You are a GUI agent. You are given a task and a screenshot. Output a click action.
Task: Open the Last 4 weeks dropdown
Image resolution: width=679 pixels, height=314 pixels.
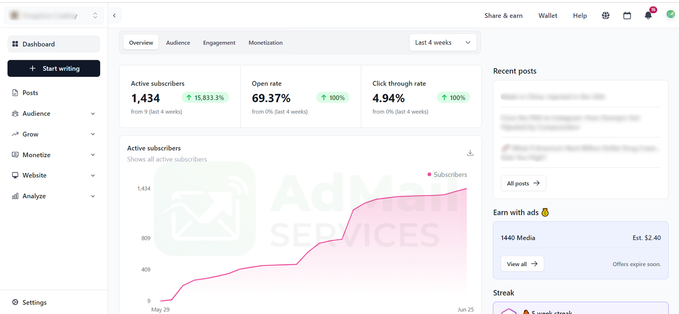443,42
